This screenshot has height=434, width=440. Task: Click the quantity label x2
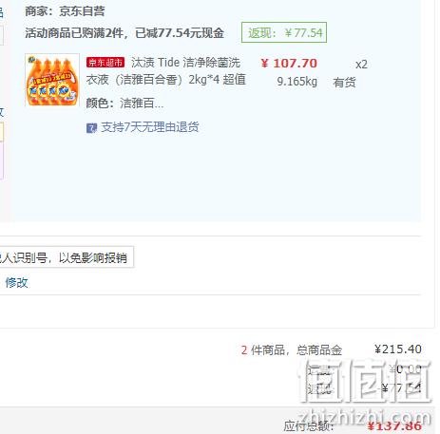(x=361, y=65)
